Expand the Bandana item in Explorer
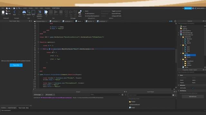Viewport: 206px width, 115px height. tap(183, 39)
